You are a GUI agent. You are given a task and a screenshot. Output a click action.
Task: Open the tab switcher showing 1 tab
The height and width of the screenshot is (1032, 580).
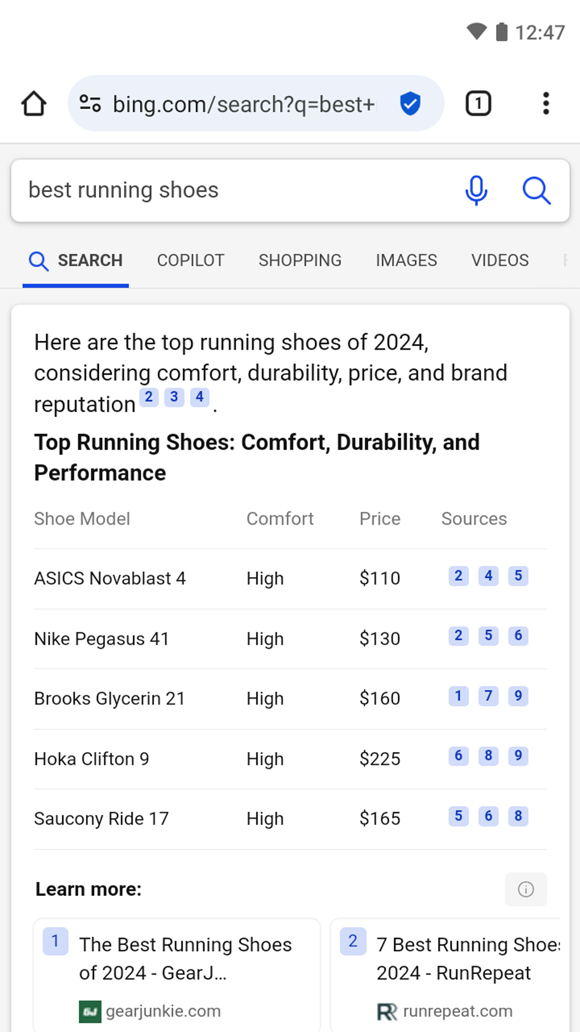click(x=478, y=103)
